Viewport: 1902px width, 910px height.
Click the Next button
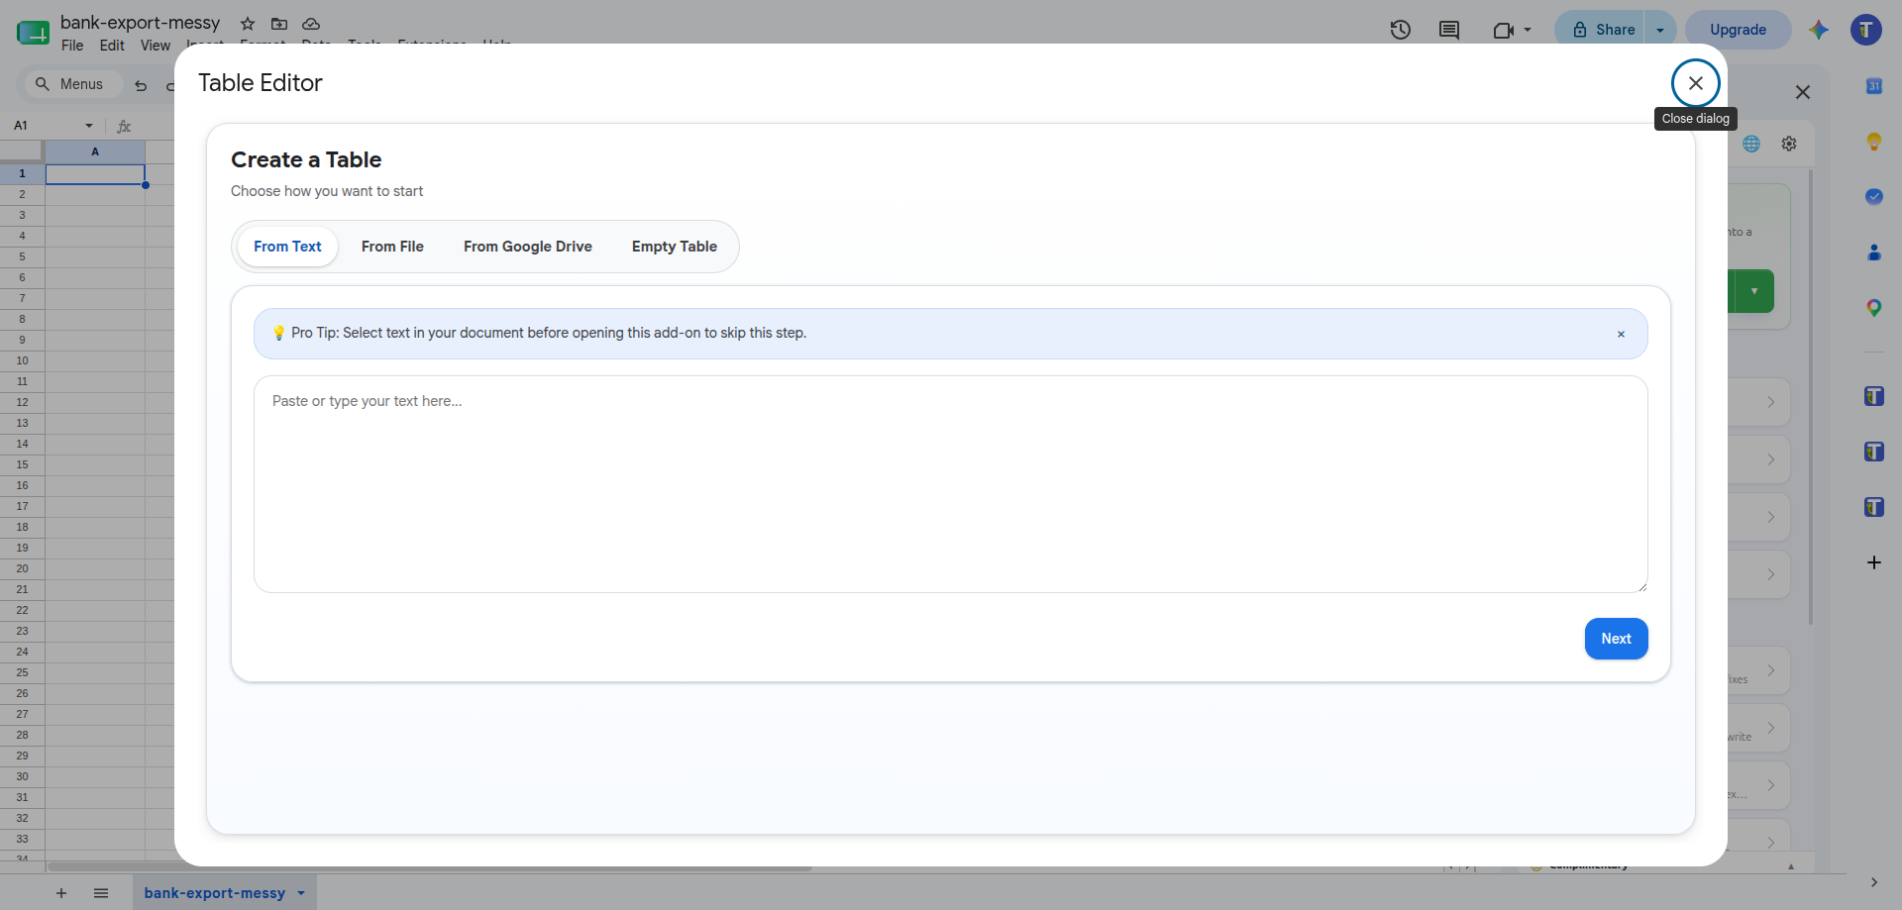click(1616, 639)
